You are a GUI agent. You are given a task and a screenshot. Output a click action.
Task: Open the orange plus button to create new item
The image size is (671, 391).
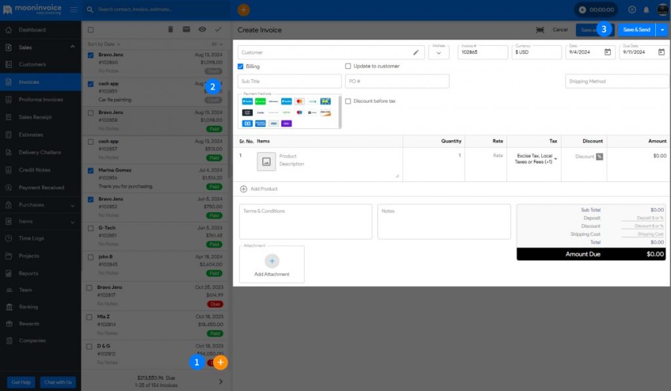pos(221,362)
